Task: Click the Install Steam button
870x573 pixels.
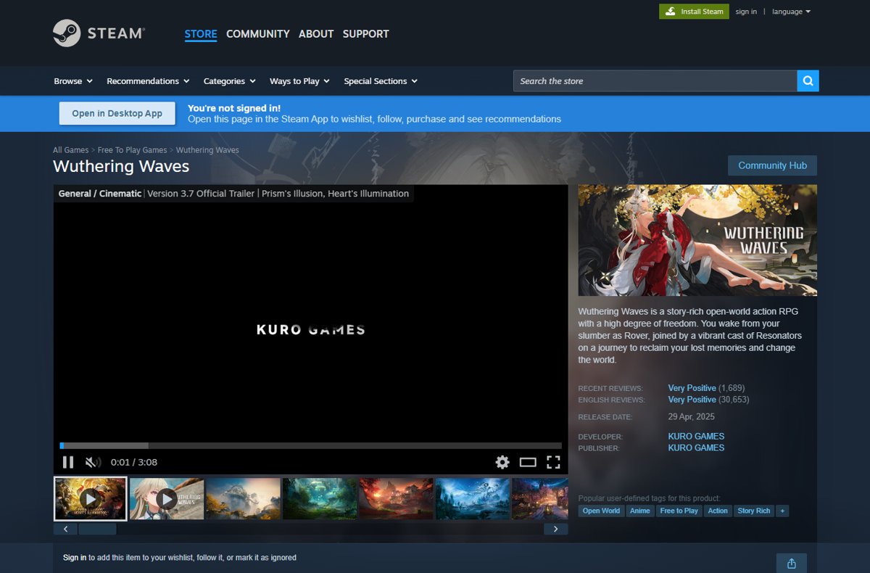Action: pyautogui.click(x=694, y=12)
